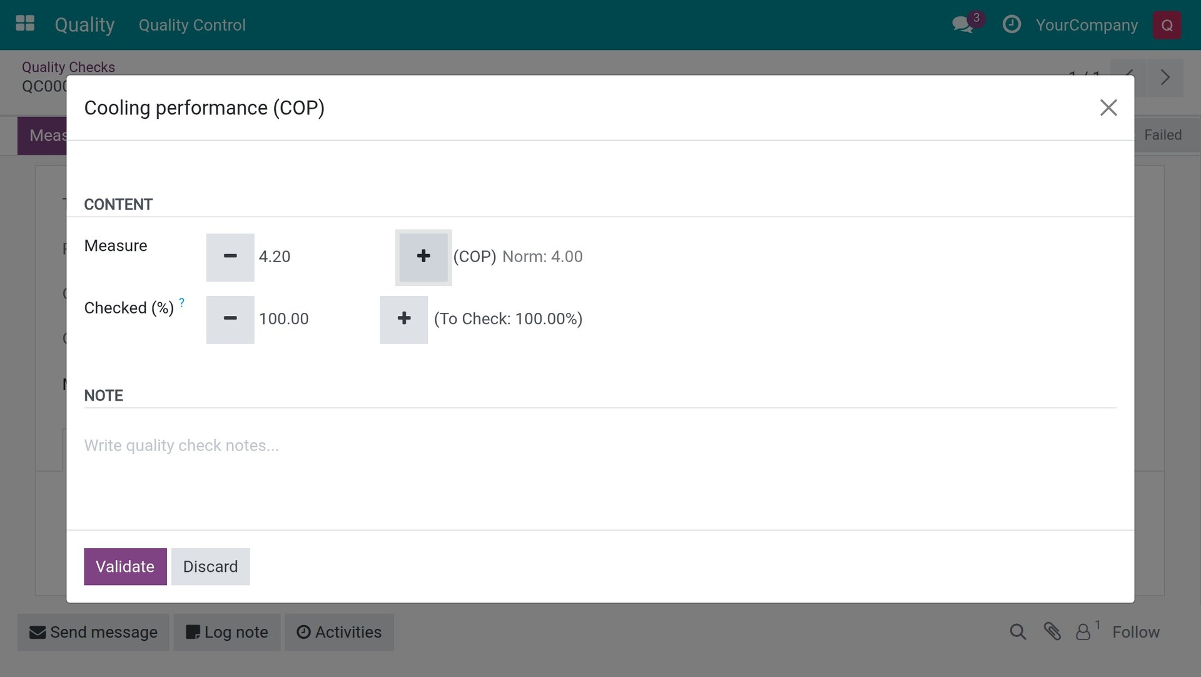
Task: Open the Activities button in chatter
Action: point(339,632)
